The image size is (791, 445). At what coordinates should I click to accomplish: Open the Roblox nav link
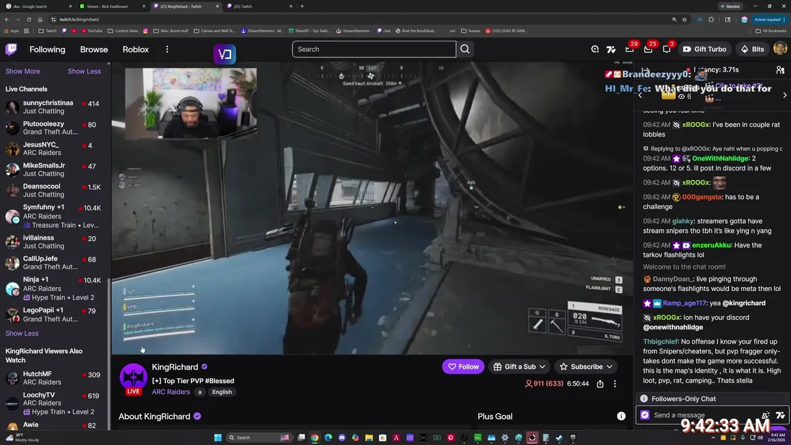tap(135, 49)
